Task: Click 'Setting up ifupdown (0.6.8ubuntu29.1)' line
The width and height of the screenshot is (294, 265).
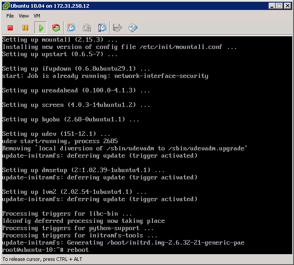Action: click(76, 69)
